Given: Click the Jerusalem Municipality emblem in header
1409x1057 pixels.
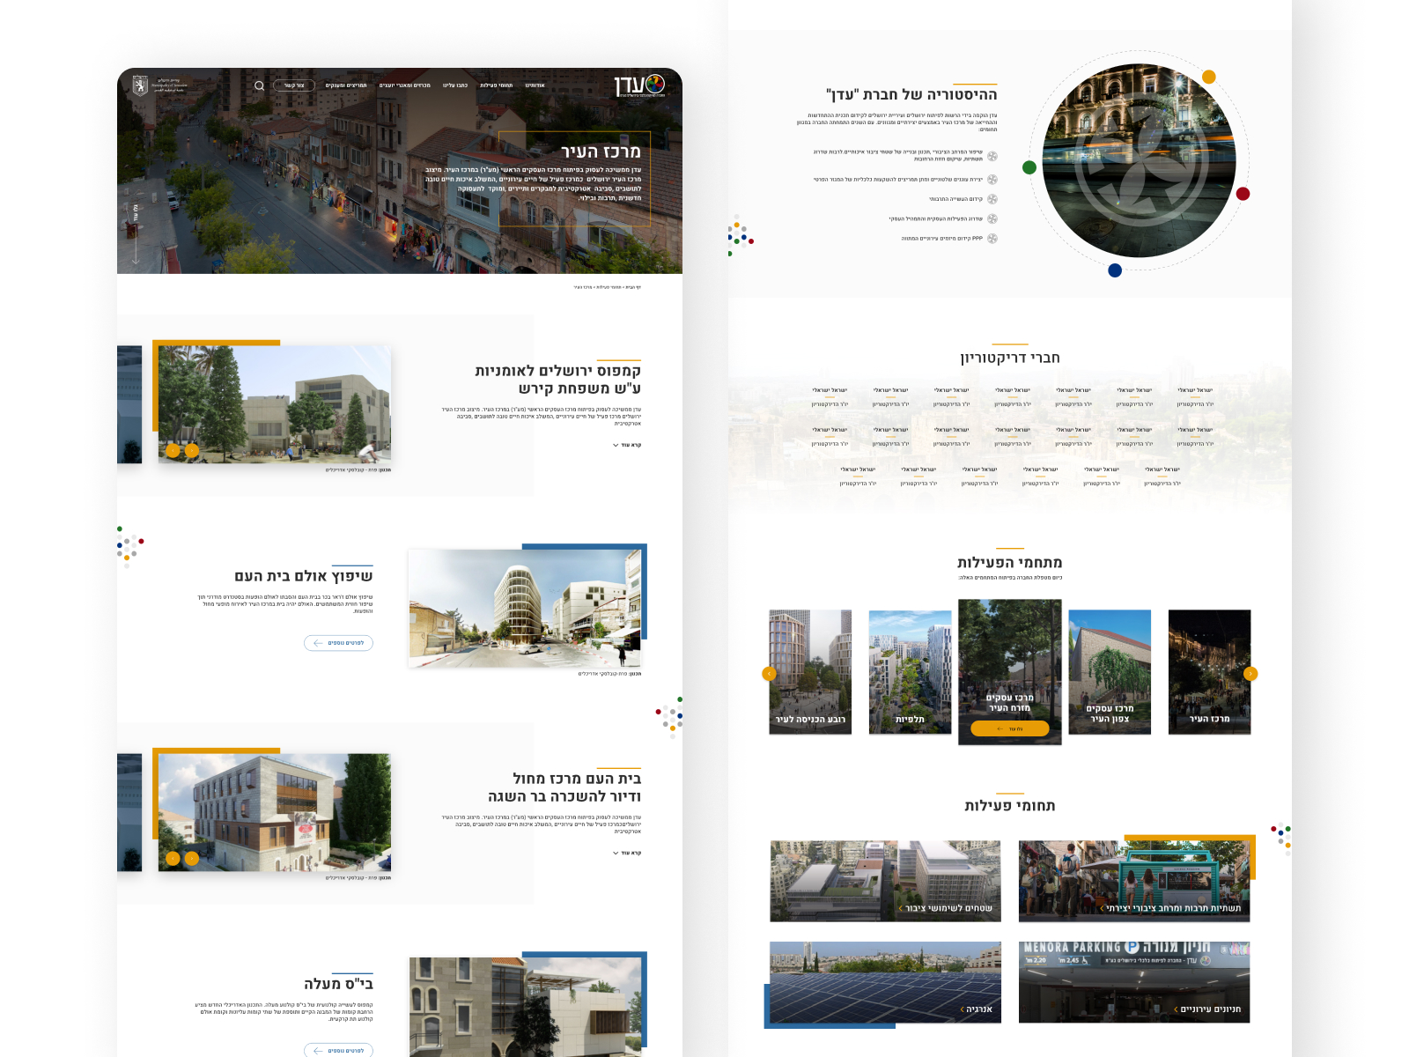Looking at the screenshot, I should tap(140, 85).
